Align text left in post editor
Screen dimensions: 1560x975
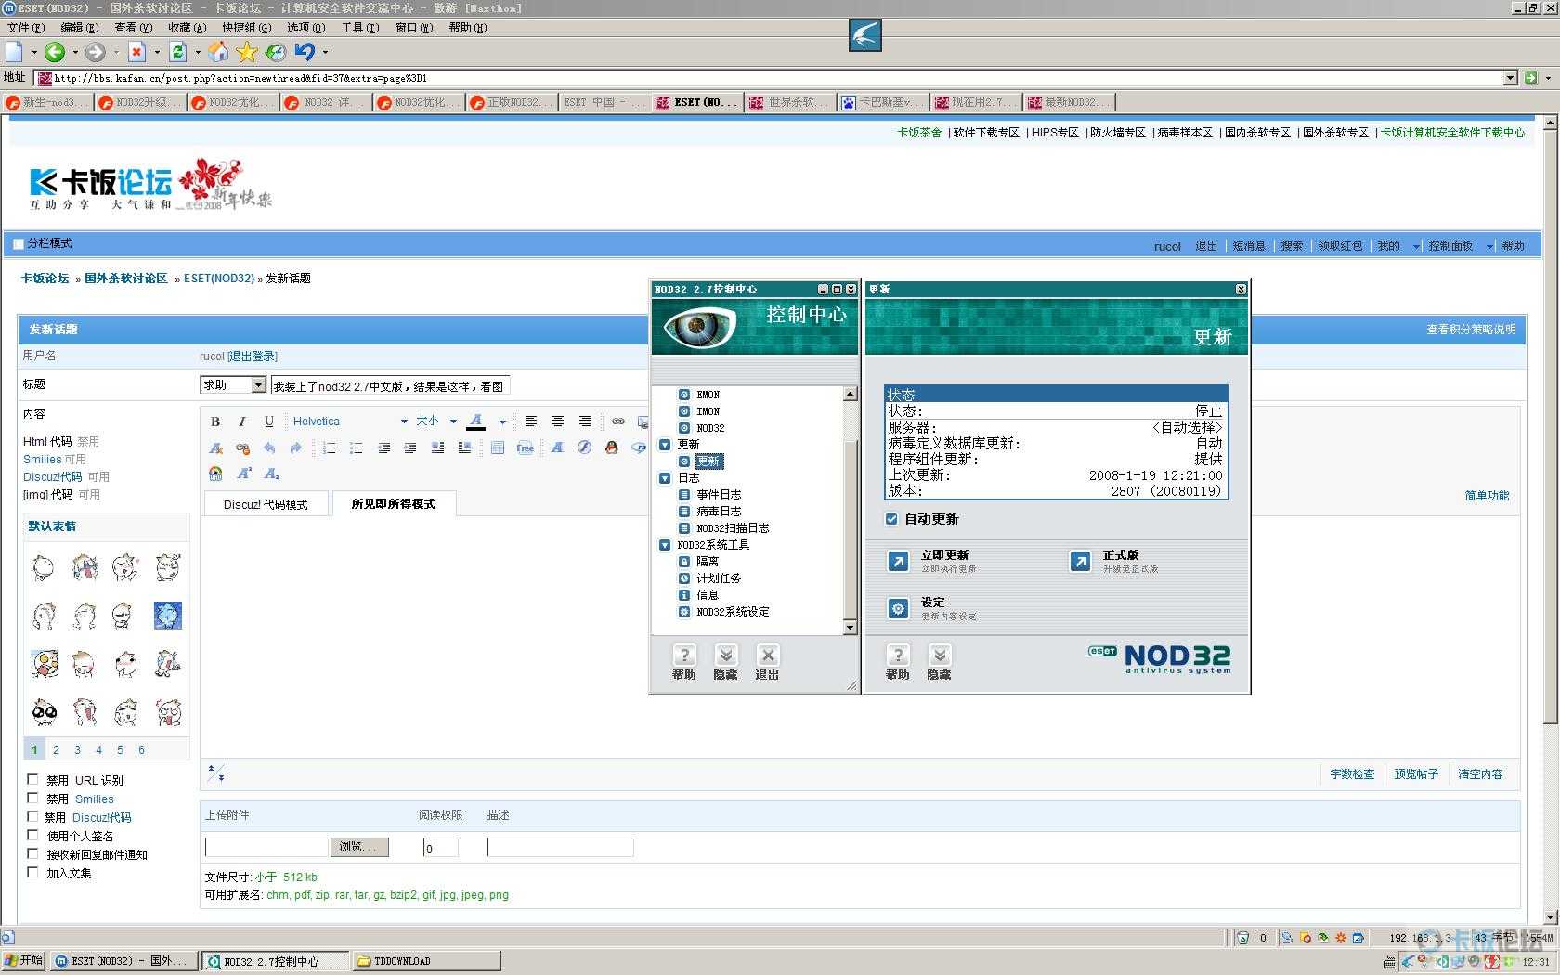(x=531, y=422)
